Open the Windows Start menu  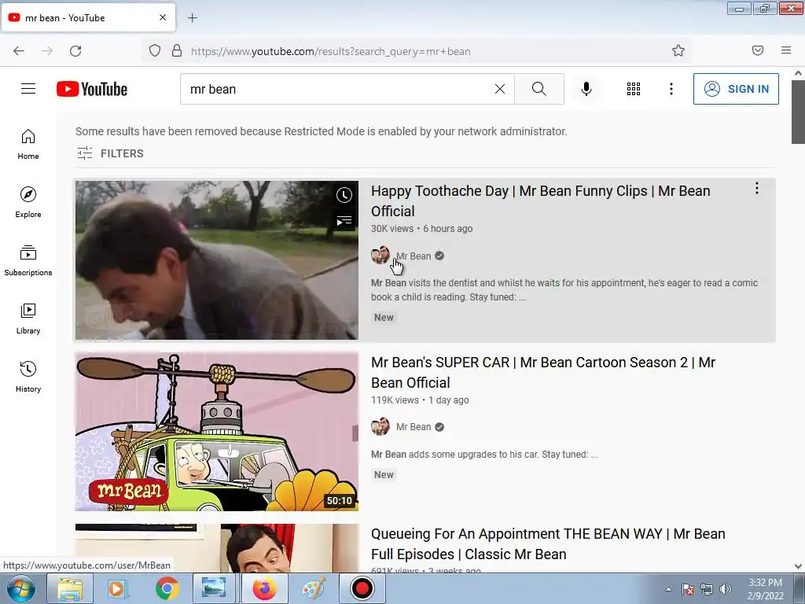(21, 588)
